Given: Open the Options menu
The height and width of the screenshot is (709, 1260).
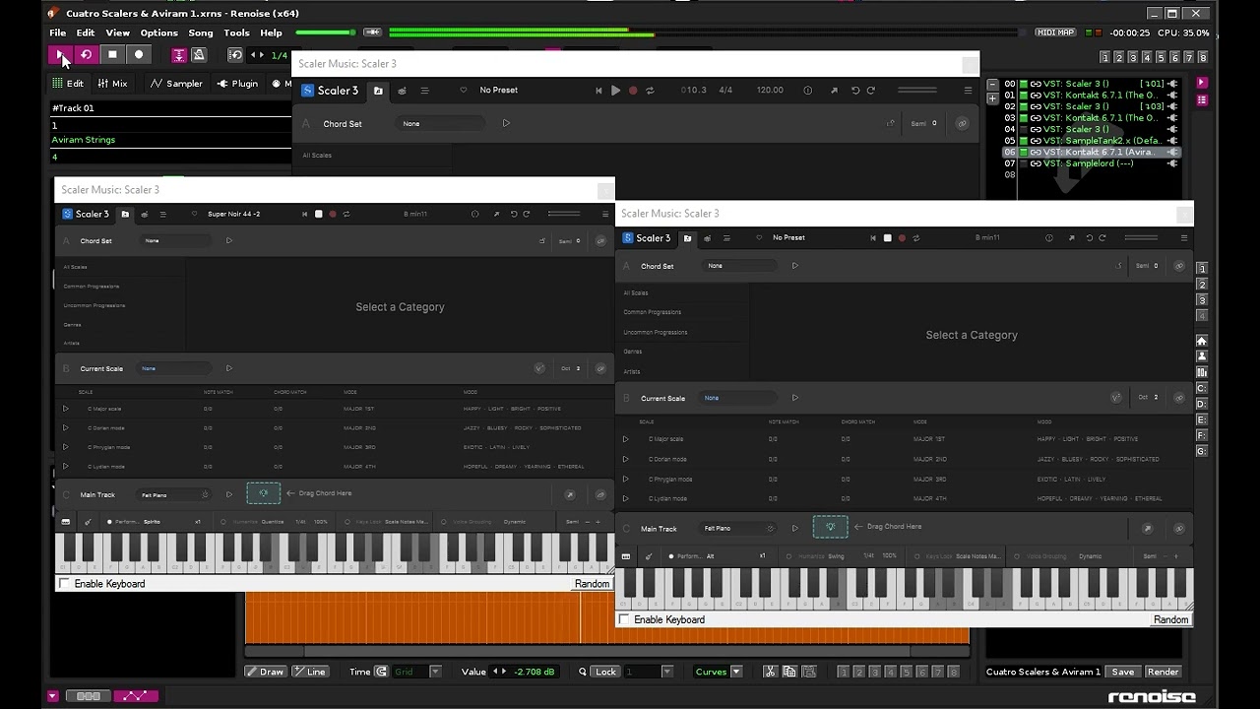Looking at the screenshot, I should click(158, 32).
